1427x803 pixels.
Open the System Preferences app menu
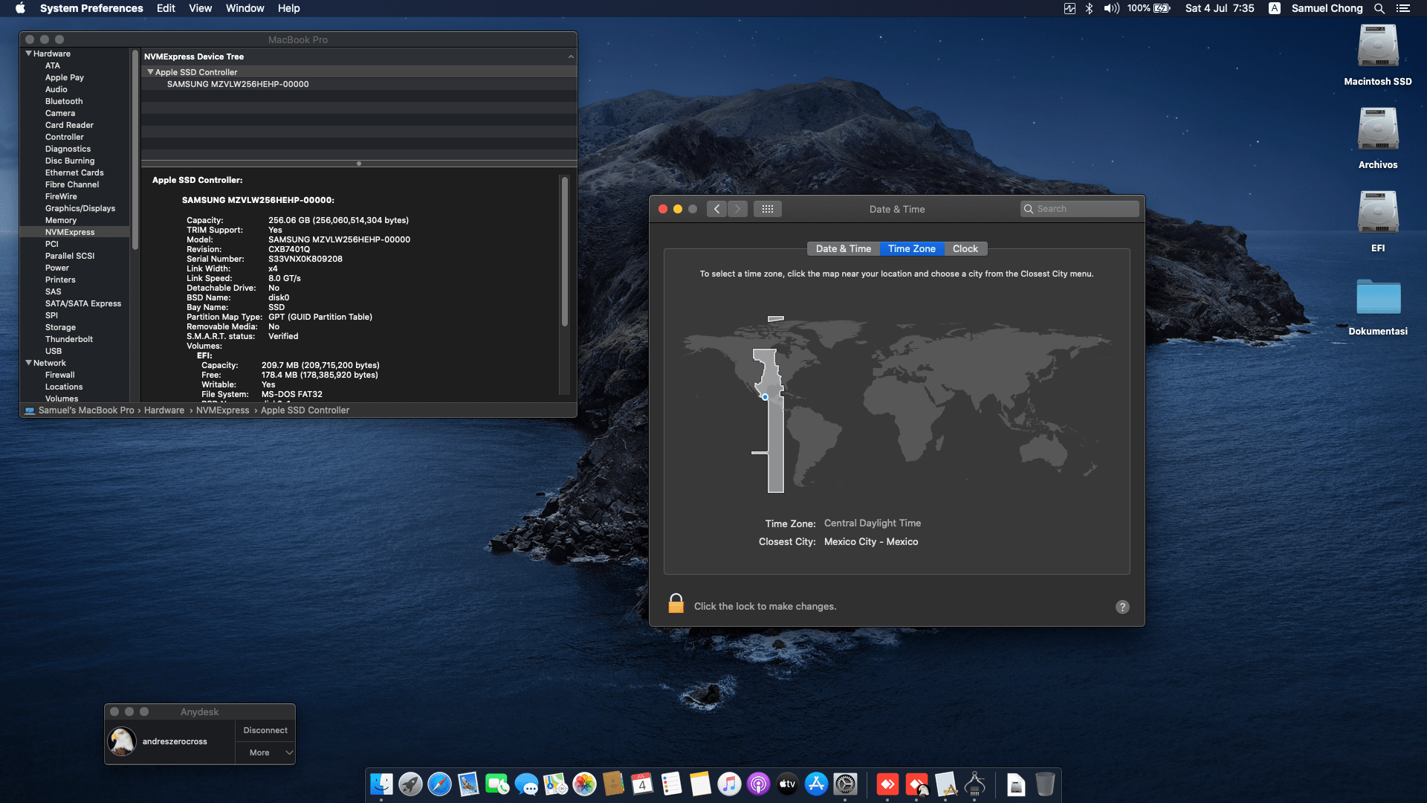pos(91,8)
